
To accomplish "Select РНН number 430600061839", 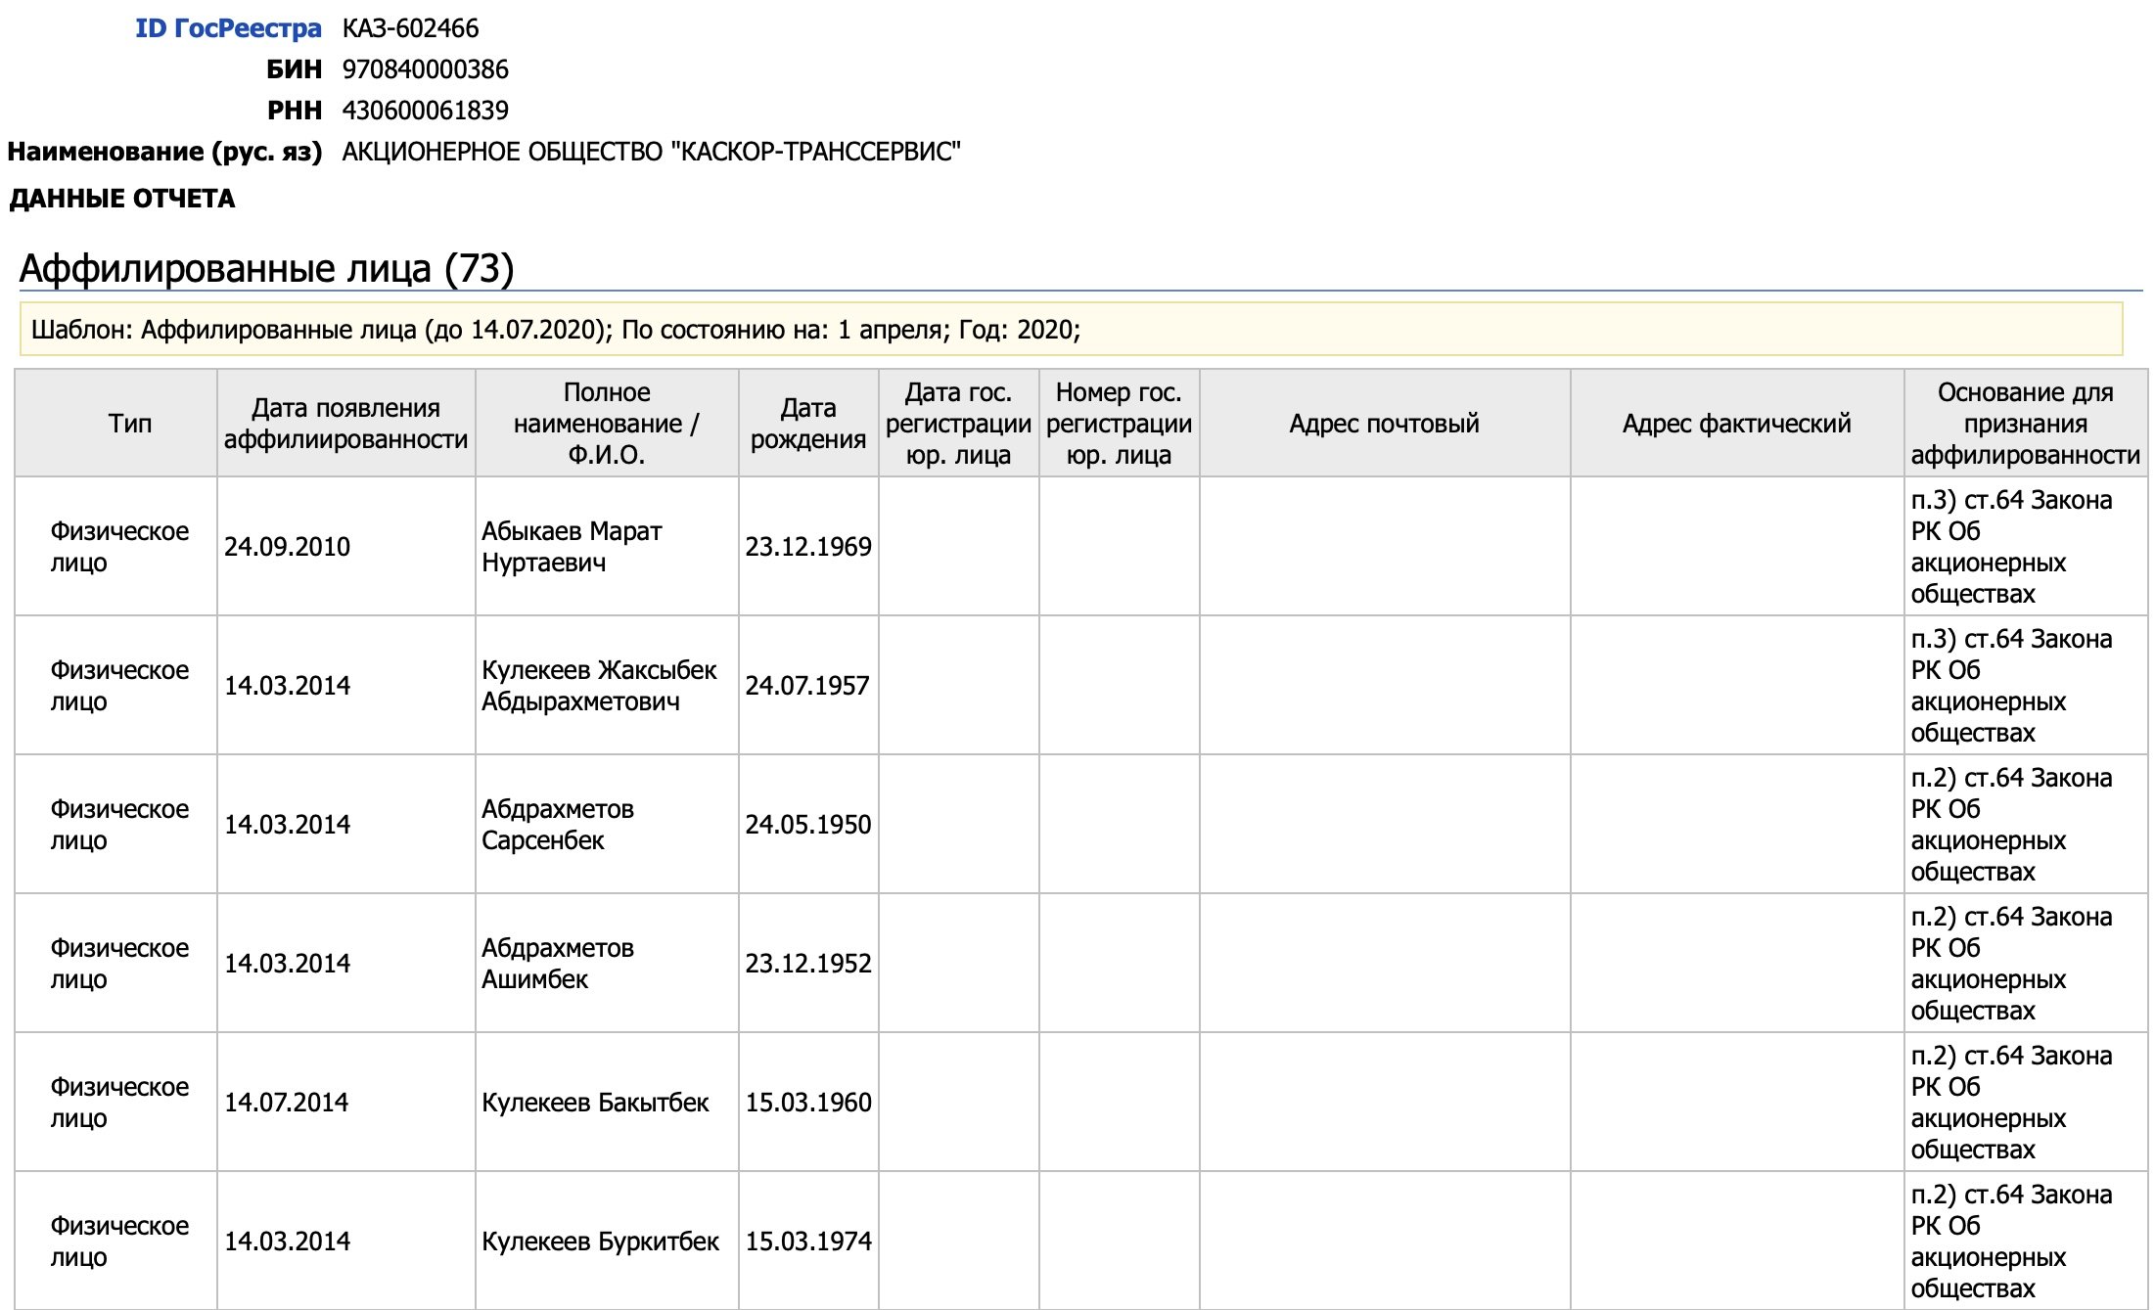I will tap(425, 111).
